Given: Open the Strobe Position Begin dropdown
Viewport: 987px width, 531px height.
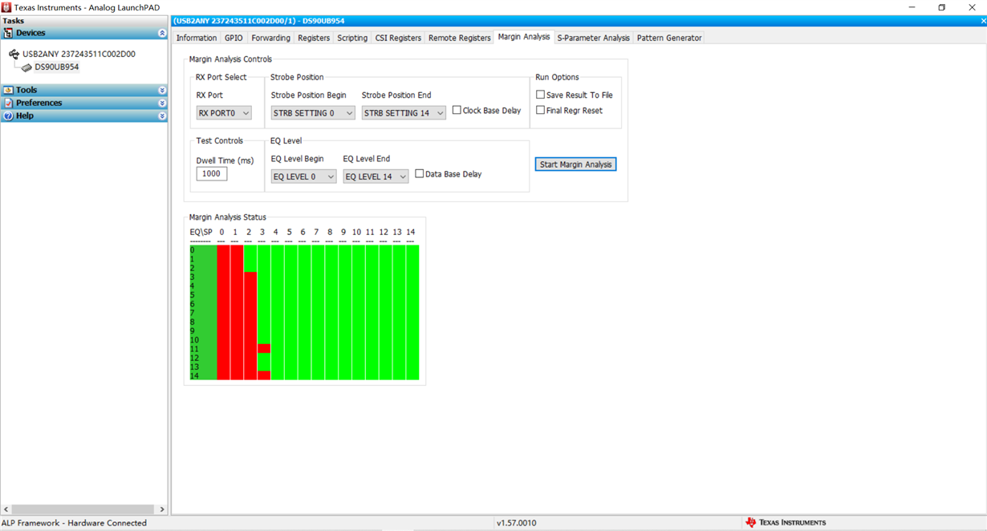Looking at the screenshot, I should 313,113.
